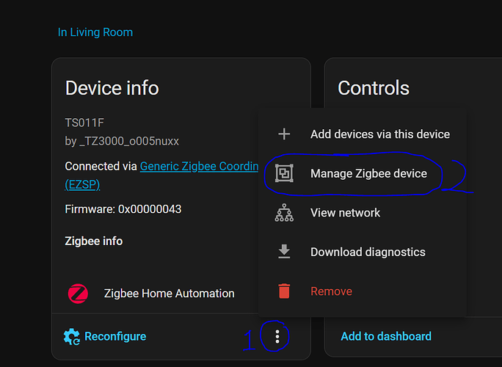Viewport: 502px width, 367px height.
Task: Click the Manage Zigbee device icon
Action: tap(284, 174)
